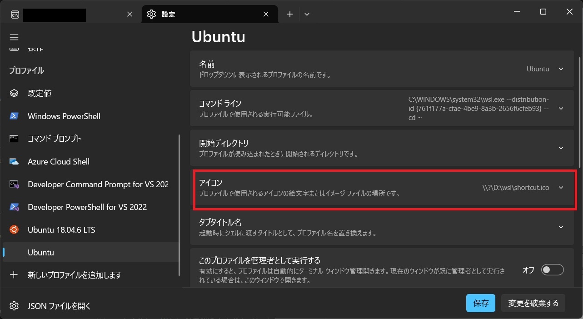The width and height of the screenshot is (583, 319).
Task: Toggle run as administrator switch
Action: [552, 270]
